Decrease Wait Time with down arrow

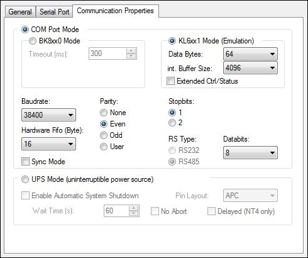tap(134, 213)
